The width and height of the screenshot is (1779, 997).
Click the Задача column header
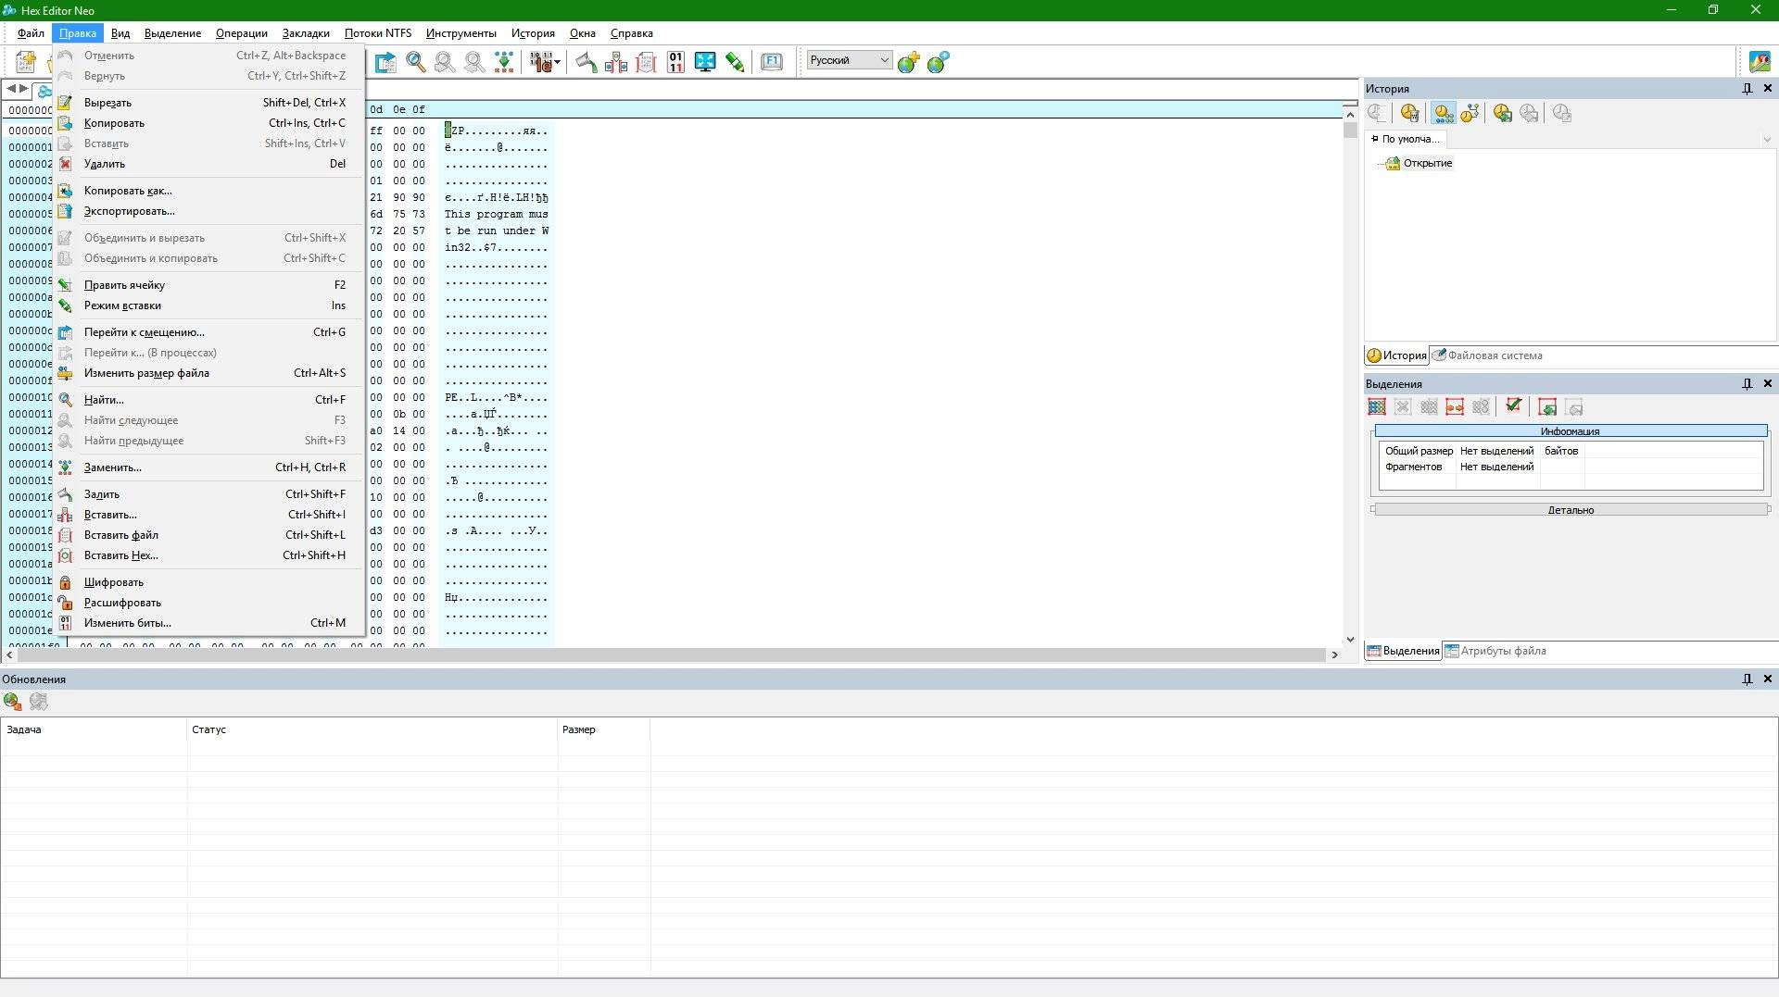pos(94,729)
